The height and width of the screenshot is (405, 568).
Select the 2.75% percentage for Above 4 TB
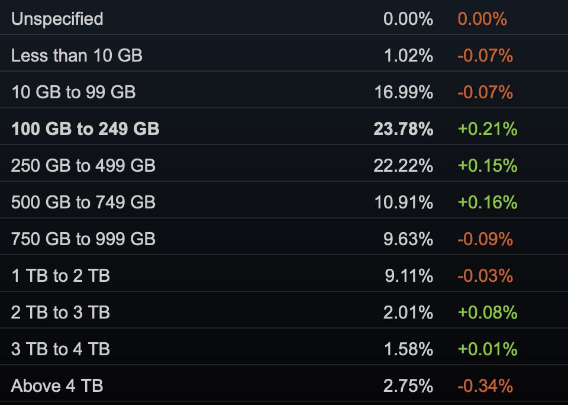[x=408, y=386]
